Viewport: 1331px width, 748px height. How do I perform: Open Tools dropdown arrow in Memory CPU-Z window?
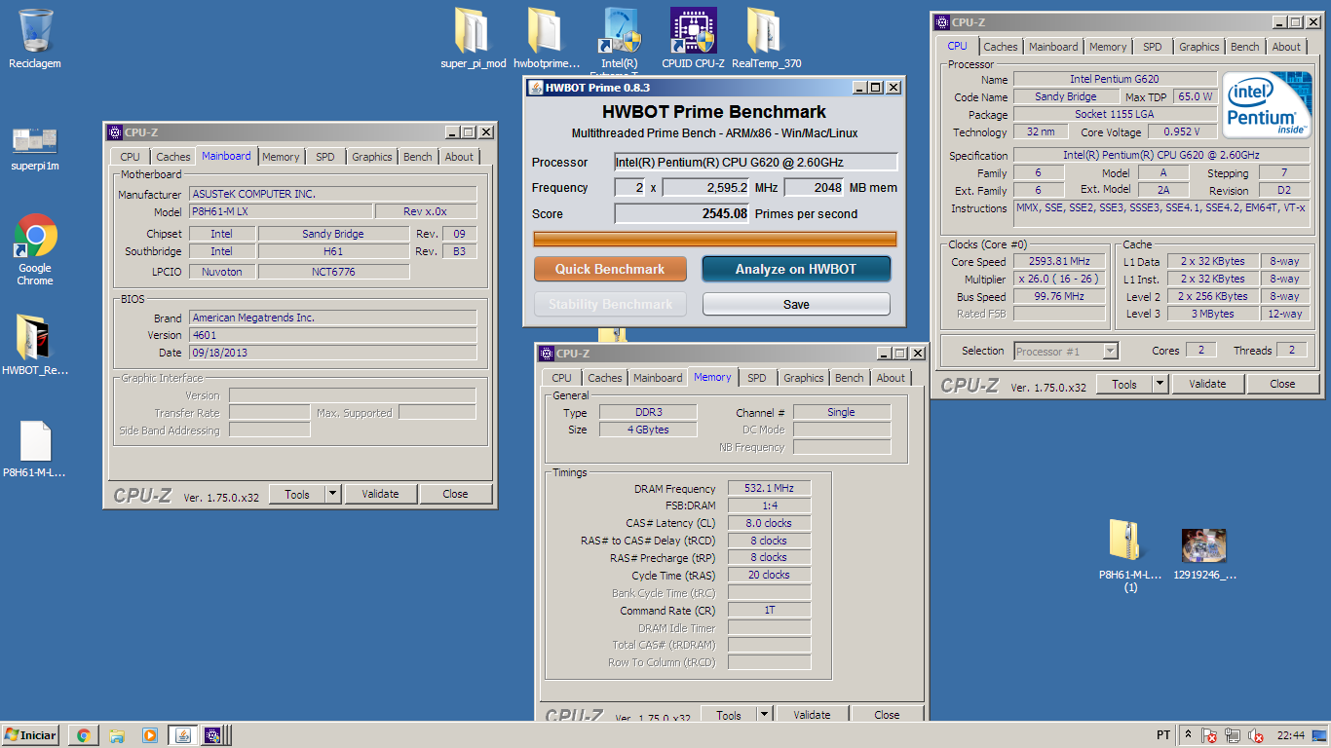click(x=764, y=715)
